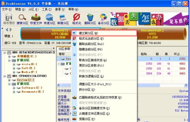The height and width of the screenshot is (122, 190).
Task: Click the icon beside 克隆分区
Action: tap(74, 119)
